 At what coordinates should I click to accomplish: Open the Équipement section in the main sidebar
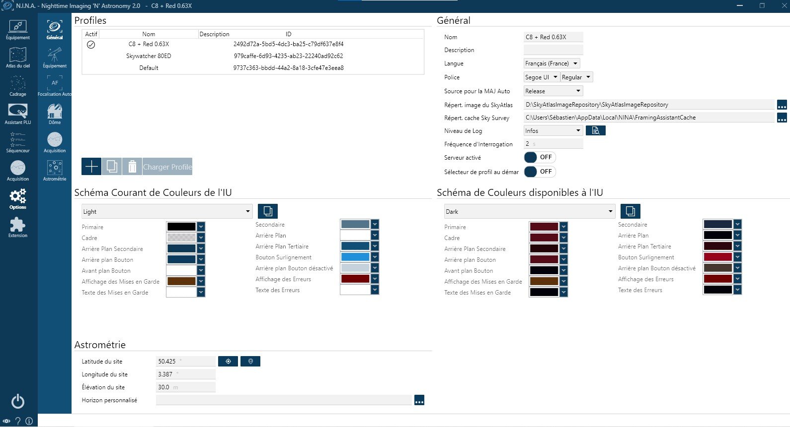pyautogui.click(x=18, y=30)
